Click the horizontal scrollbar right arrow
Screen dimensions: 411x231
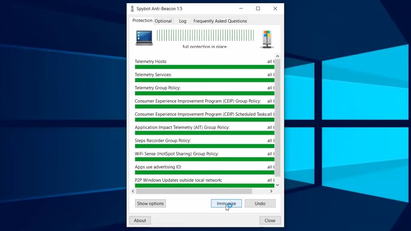(271, 191)
